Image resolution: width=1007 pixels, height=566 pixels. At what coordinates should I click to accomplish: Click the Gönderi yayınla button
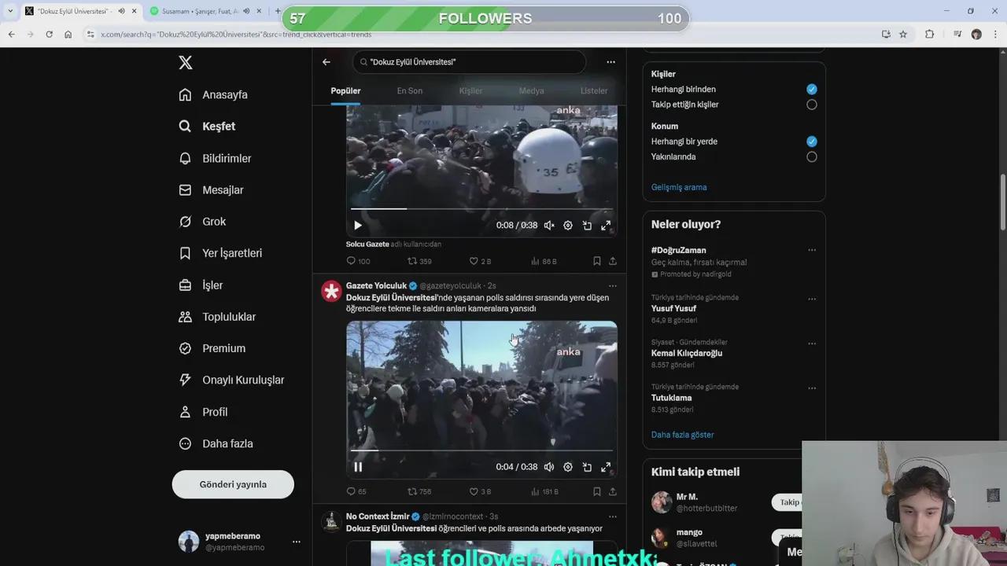click(x=233, y=484)
